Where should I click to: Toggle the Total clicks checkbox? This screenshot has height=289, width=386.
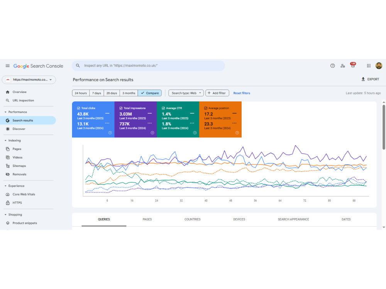(x=78, y=108)
